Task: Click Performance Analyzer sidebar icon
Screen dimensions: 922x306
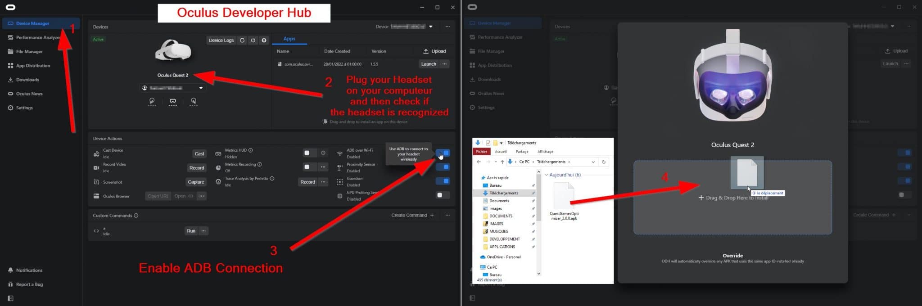Action: [10, 37]
